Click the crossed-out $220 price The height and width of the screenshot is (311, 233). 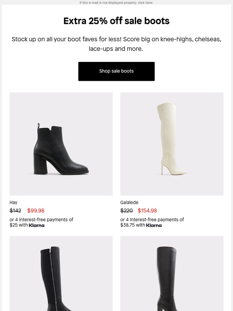coord(127,211)
